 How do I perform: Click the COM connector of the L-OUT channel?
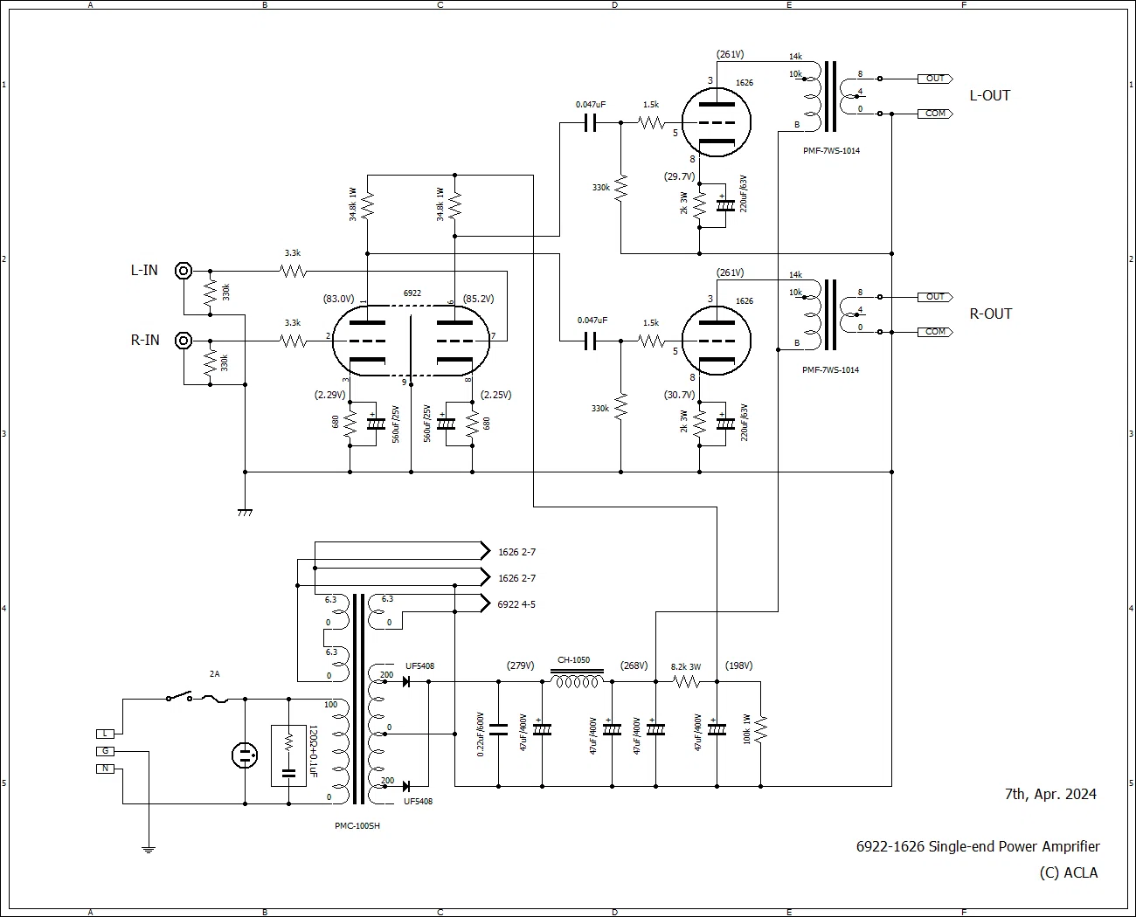click(935, 114)
